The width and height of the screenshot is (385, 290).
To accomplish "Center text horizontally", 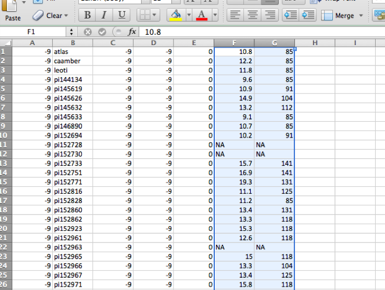I will [253, 15].
